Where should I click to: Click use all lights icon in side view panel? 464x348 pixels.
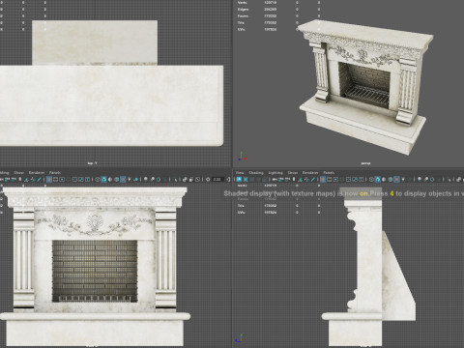(x=403, y=179)
